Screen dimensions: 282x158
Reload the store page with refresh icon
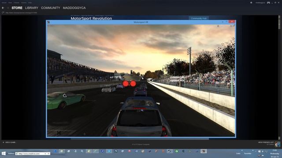(3, 13)
